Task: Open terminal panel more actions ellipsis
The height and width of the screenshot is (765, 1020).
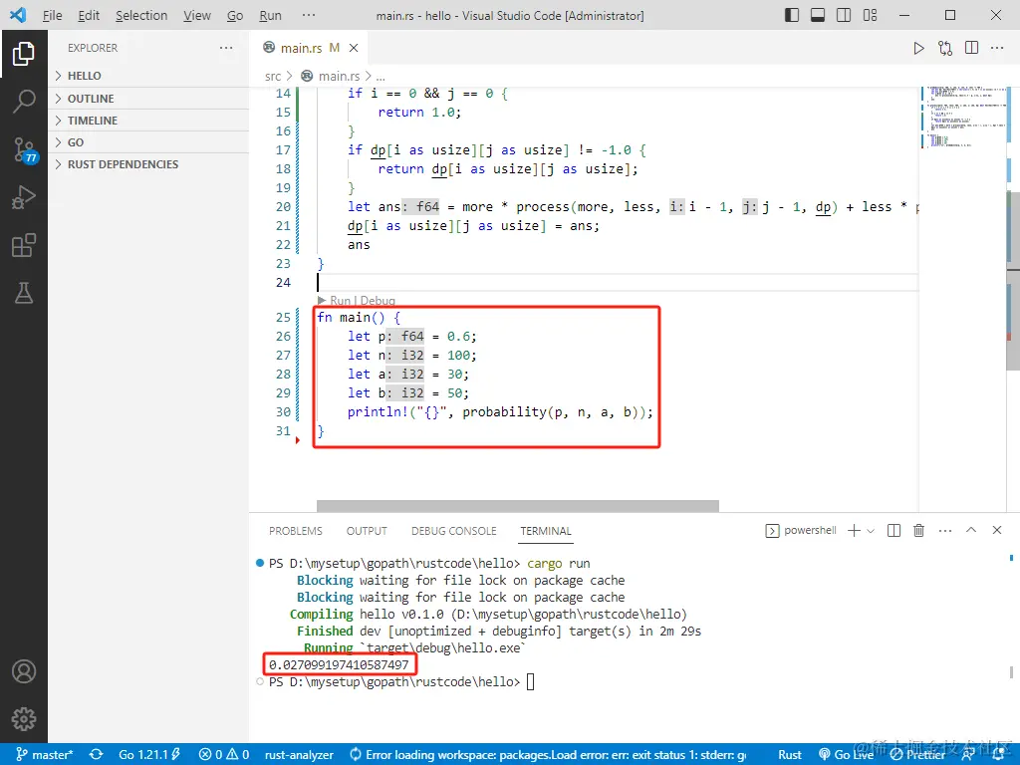Action: point(945,531)
